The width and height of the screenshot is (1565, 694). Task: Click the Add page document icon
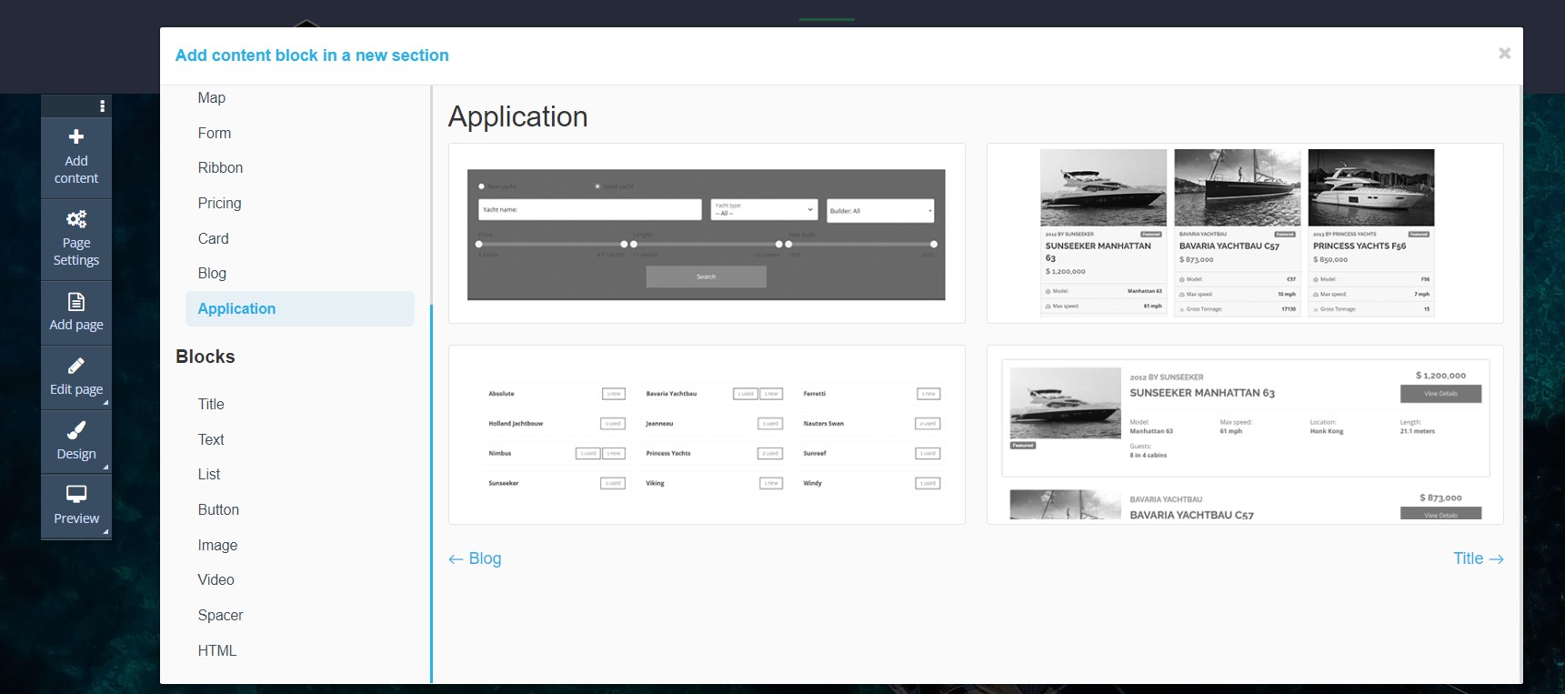[76, 301]
